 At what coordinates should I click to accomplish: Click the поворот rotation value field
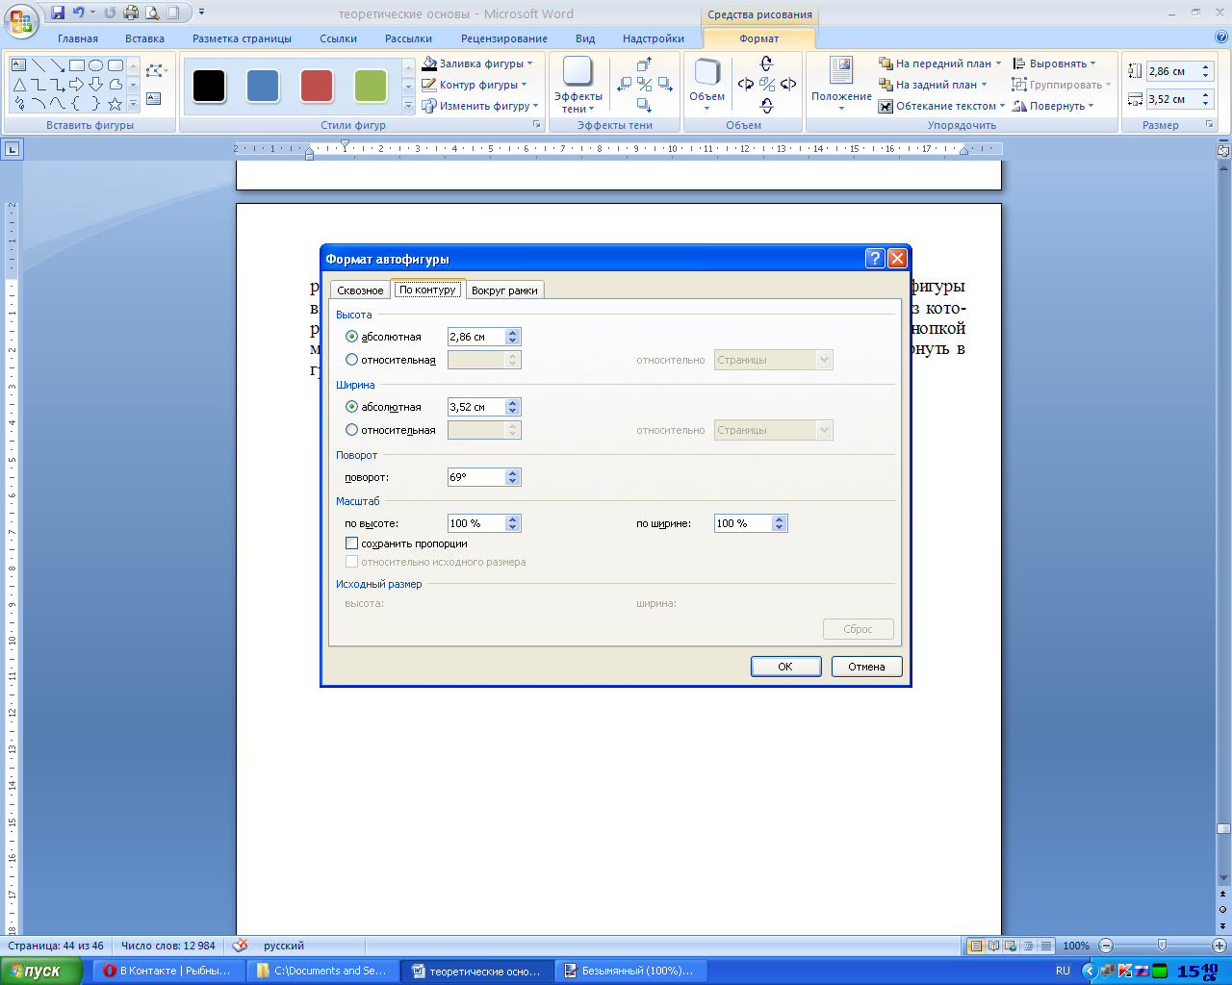click(x=476, y=477)
